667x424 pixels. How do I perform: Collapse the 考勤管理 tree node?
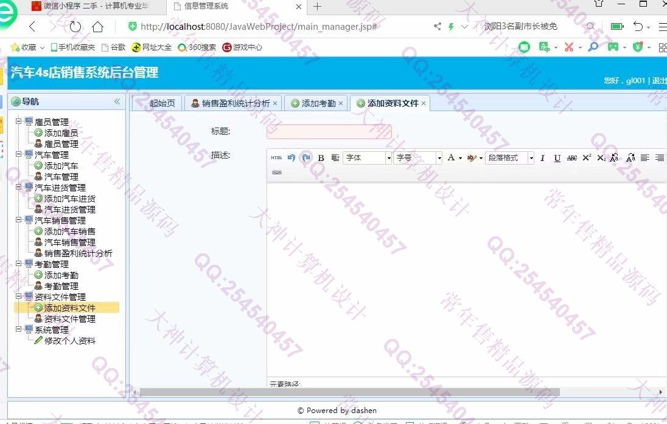(x=19, y=264)
